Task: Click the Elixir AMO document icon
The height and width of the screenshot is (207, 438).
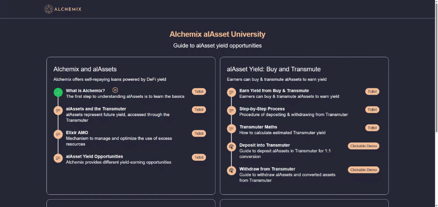Action: click(x=58, y=135)
